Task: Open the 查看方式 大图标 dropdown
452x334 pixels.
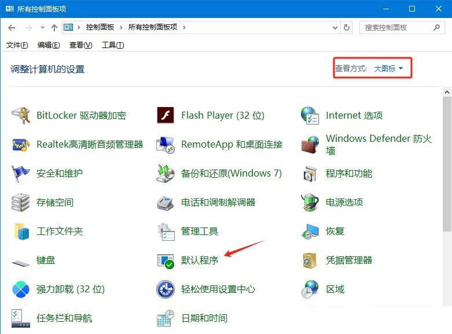Action: (x=388, y=68)
